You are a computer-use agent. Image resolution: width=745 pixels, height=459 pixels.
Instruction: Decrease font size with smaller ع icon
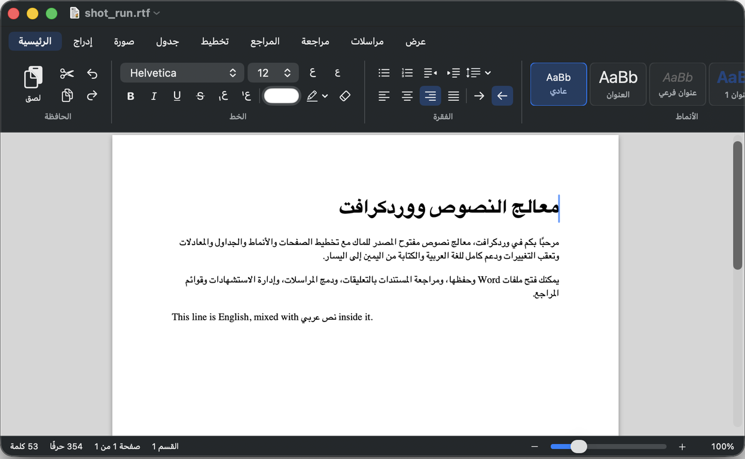coord(337,73)
